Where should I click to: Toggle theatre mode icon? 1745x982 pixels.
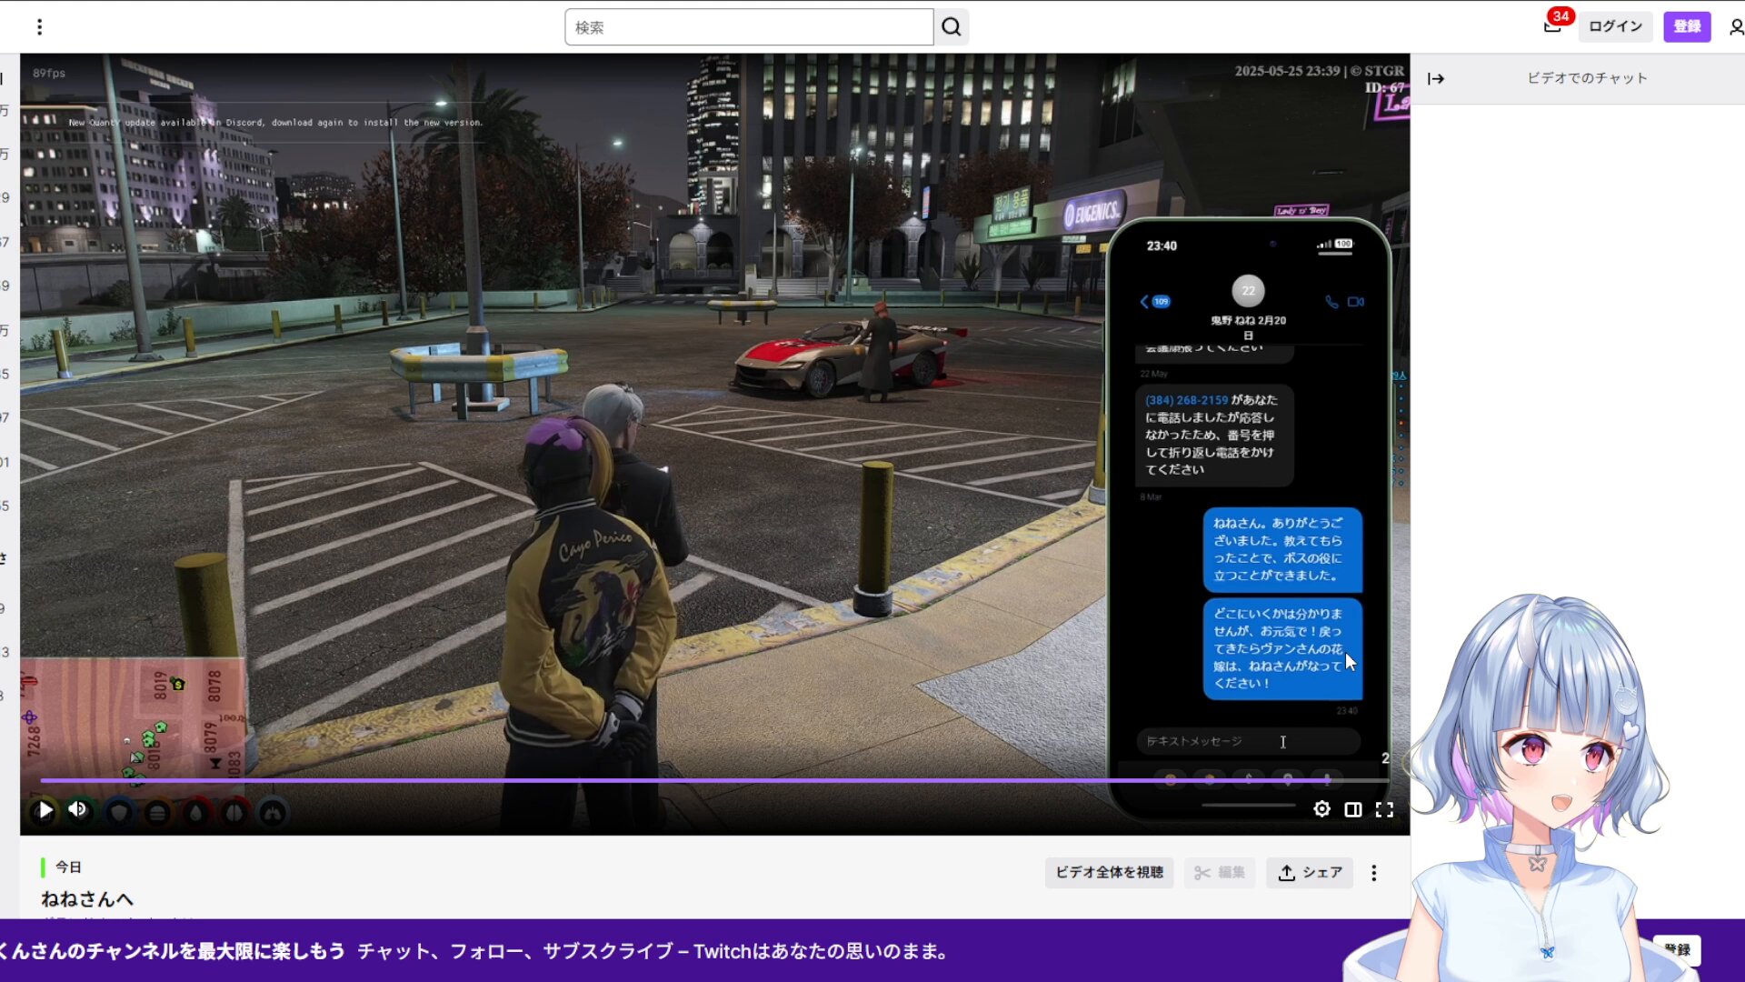coord(1353,809)
